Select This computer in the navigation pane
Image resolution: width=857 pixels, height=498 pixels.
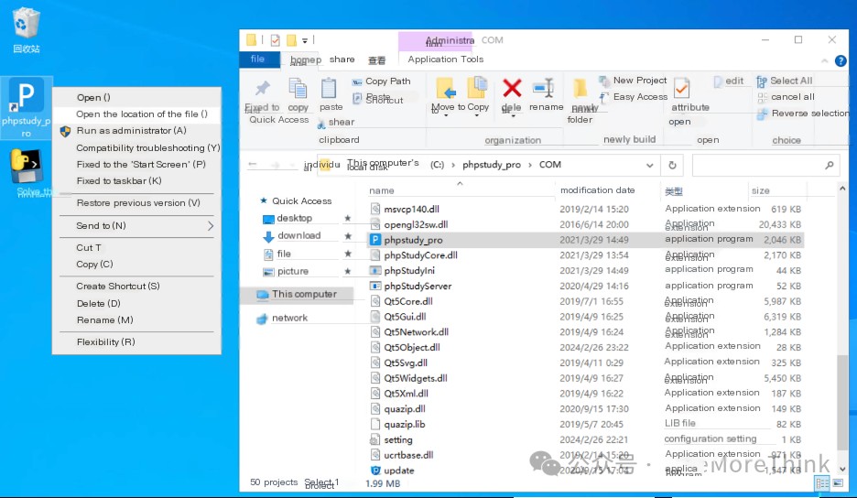tap(298, 294)
